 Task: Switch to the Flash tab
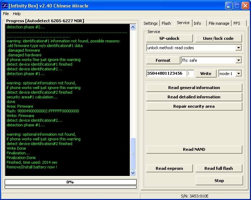click(166, 23)
